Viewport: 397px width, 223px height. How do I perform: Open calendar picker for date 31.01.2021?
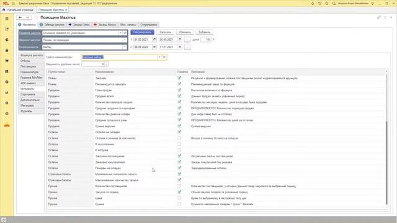(180, 47)
